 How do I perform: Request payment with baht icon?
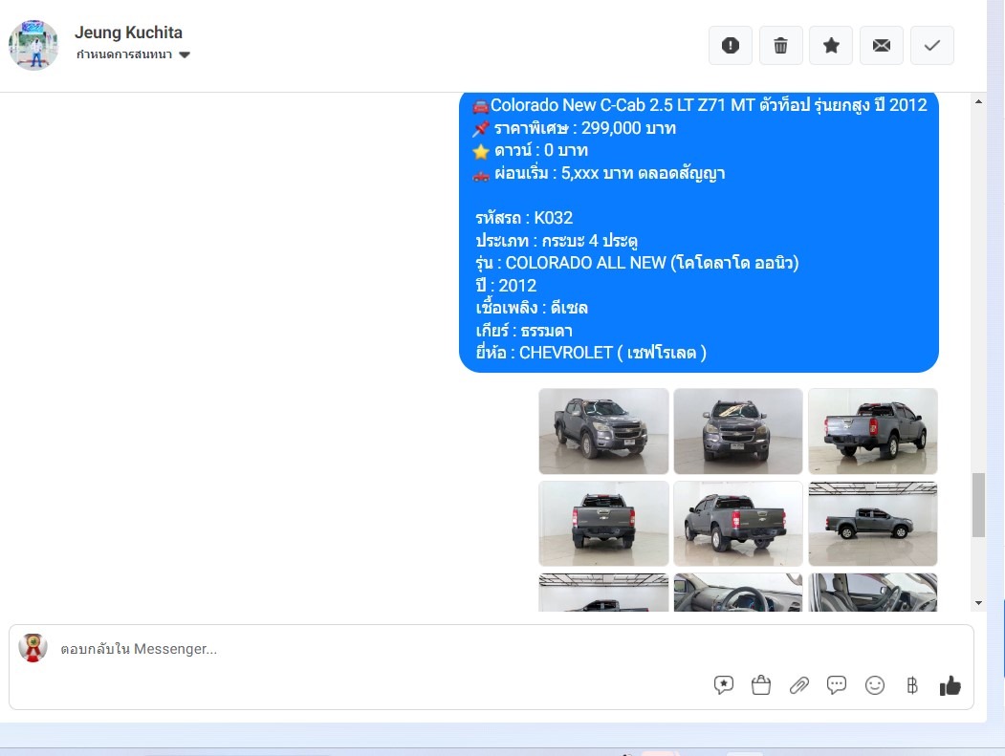coord(912,685)
